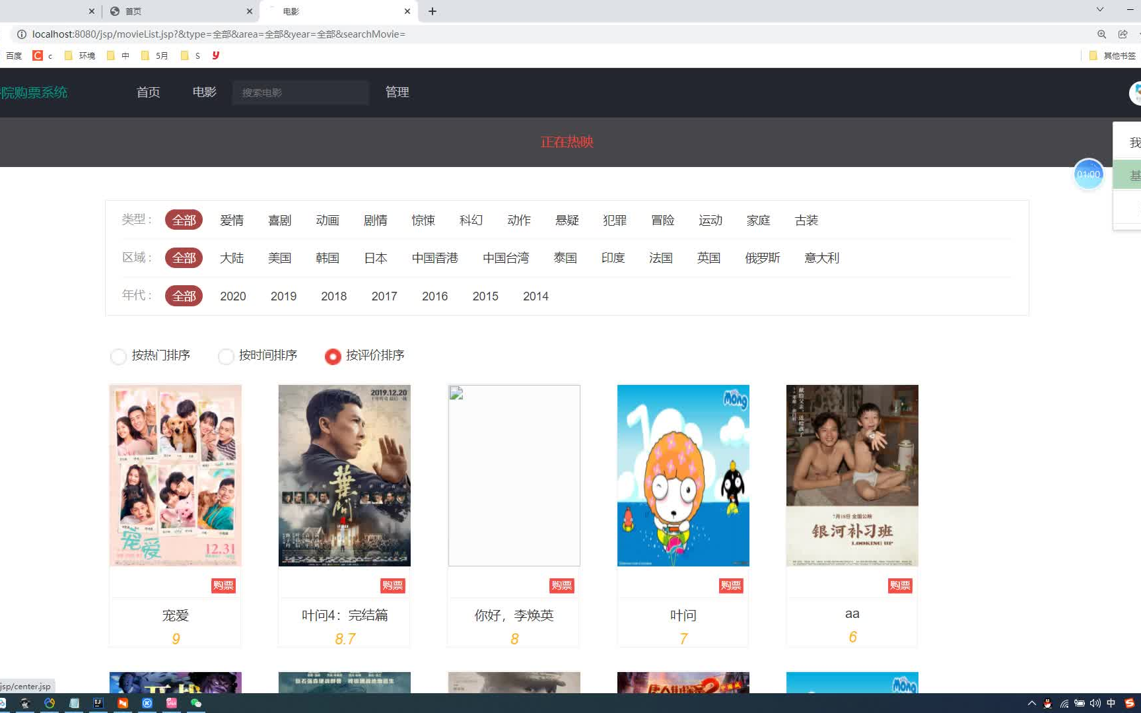Filter movies by 喜剧 type

[x=280, y=221]
